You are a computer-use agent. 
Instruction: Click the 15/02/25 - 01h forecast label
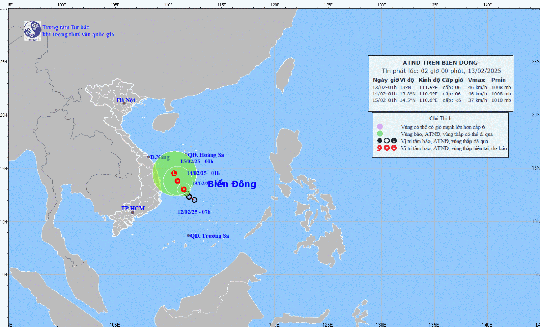pos(197,162)
